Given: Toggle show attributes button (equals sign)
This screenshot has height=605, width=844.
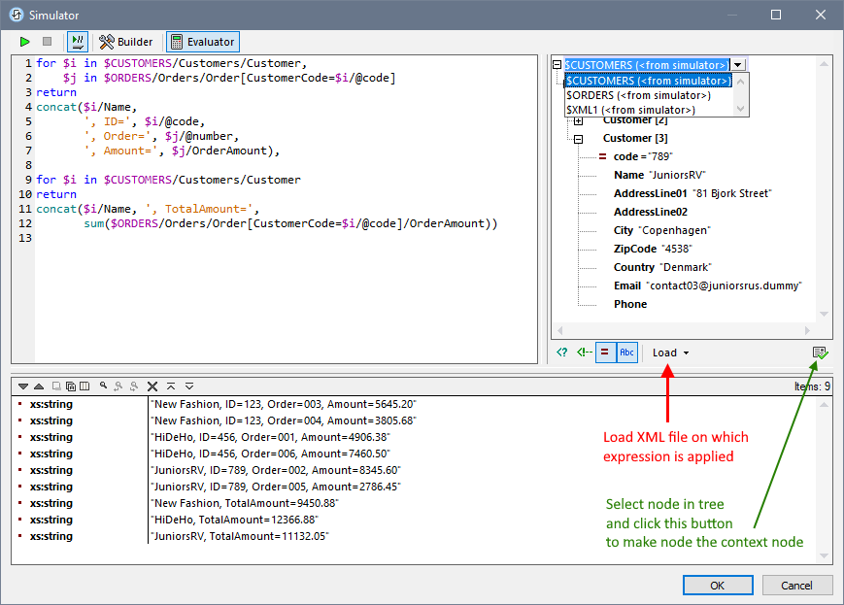Looking at the screenshot, I should tap(604, 353).
